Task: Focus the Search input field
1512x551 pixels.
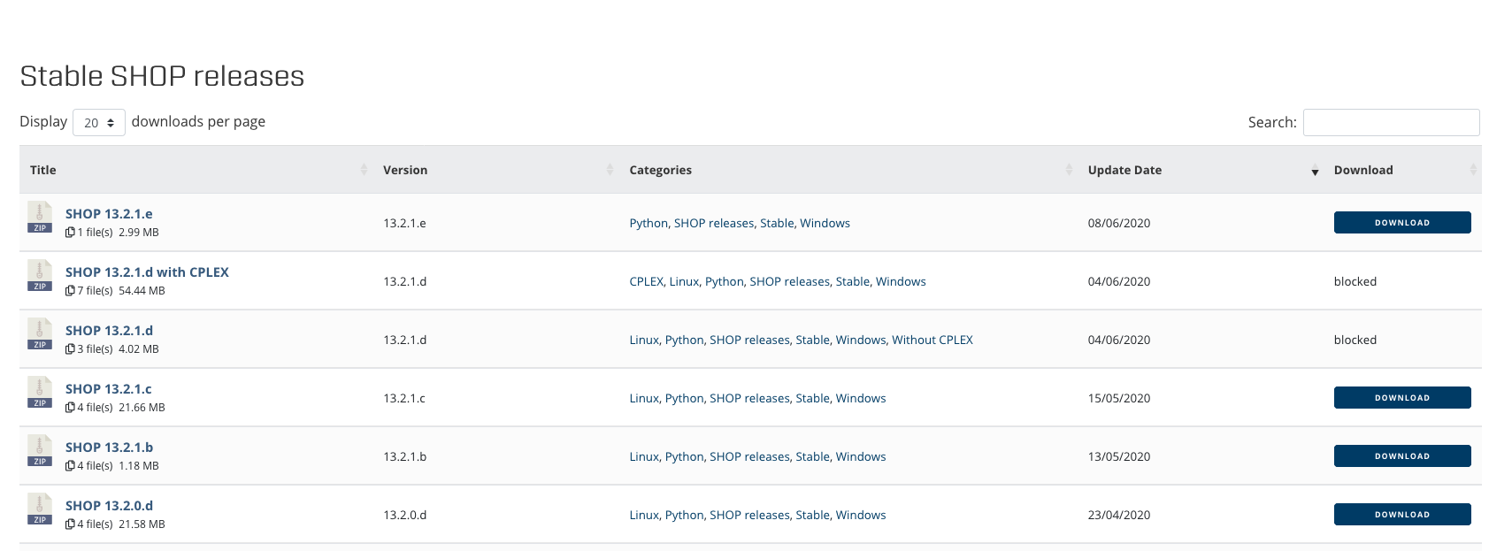Action: pos(1392,123)
